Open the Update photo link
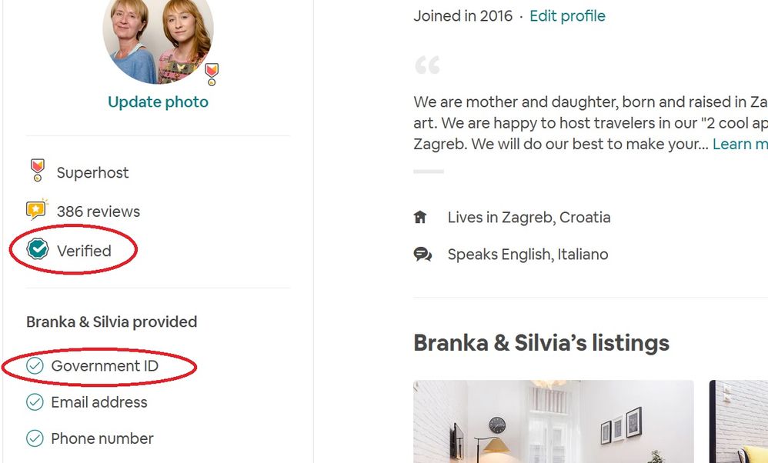768x463 pixels. [158, 102]
